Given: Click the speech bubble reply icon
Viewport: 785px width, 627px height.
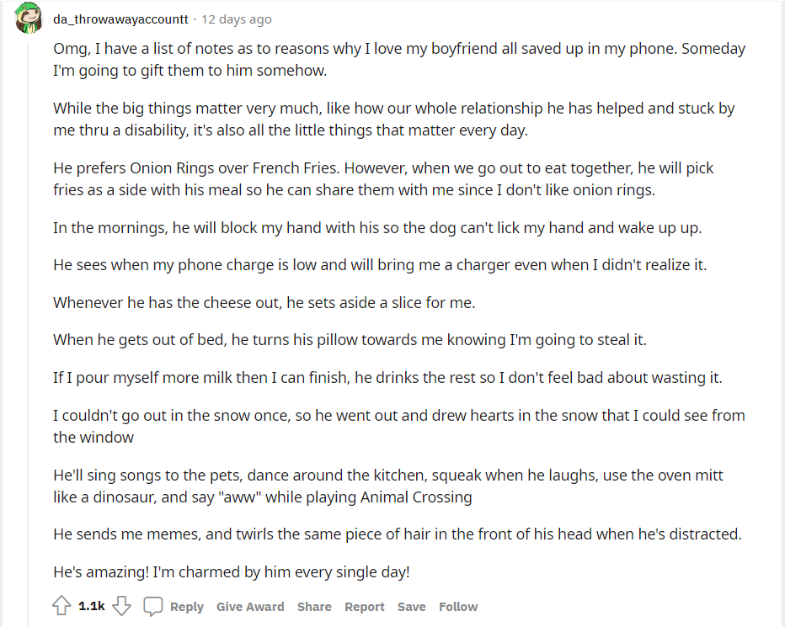Looking at the screenshot, I should pos(152,606).
